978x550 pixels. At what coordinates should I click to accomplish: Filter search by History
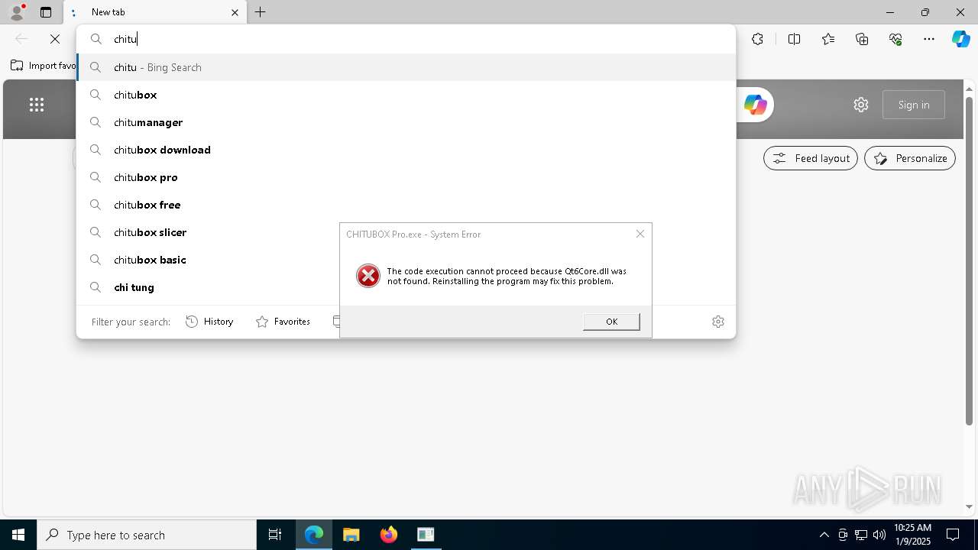point(209,322)
